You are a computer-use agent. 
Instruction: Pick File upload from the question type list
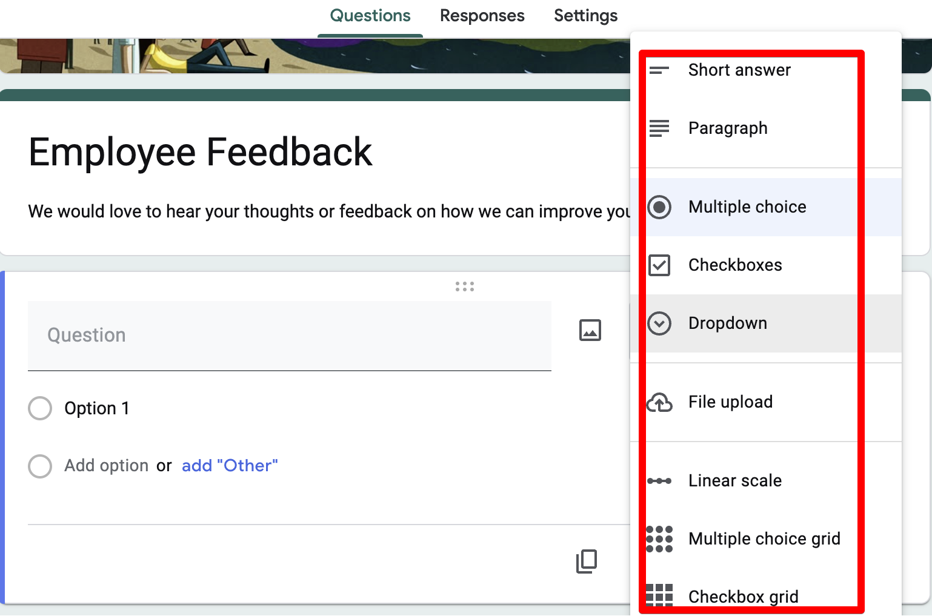(730, 402)
